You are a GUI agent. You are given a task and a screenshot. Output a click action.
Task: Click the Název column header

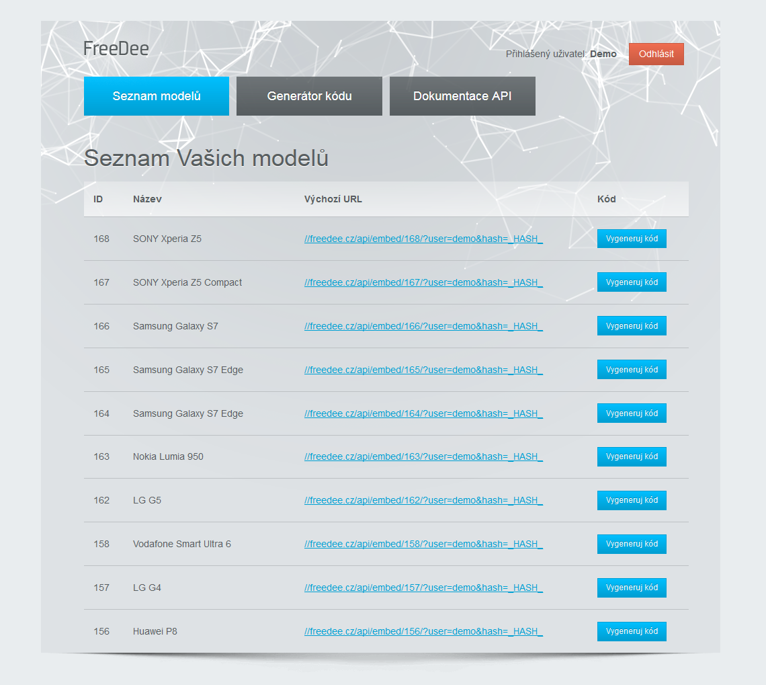(x=147, y=199)
